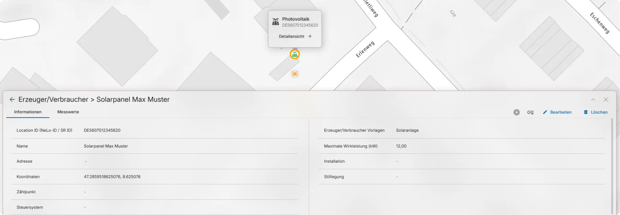Click the play icon in the toolbar
The width and height of the screenshot is (620, 215).
click(516, 112)
